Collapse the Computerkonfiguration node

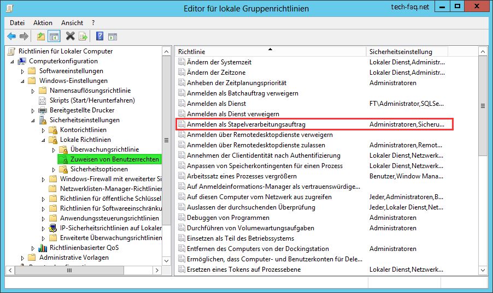click(x=12, y=62)
